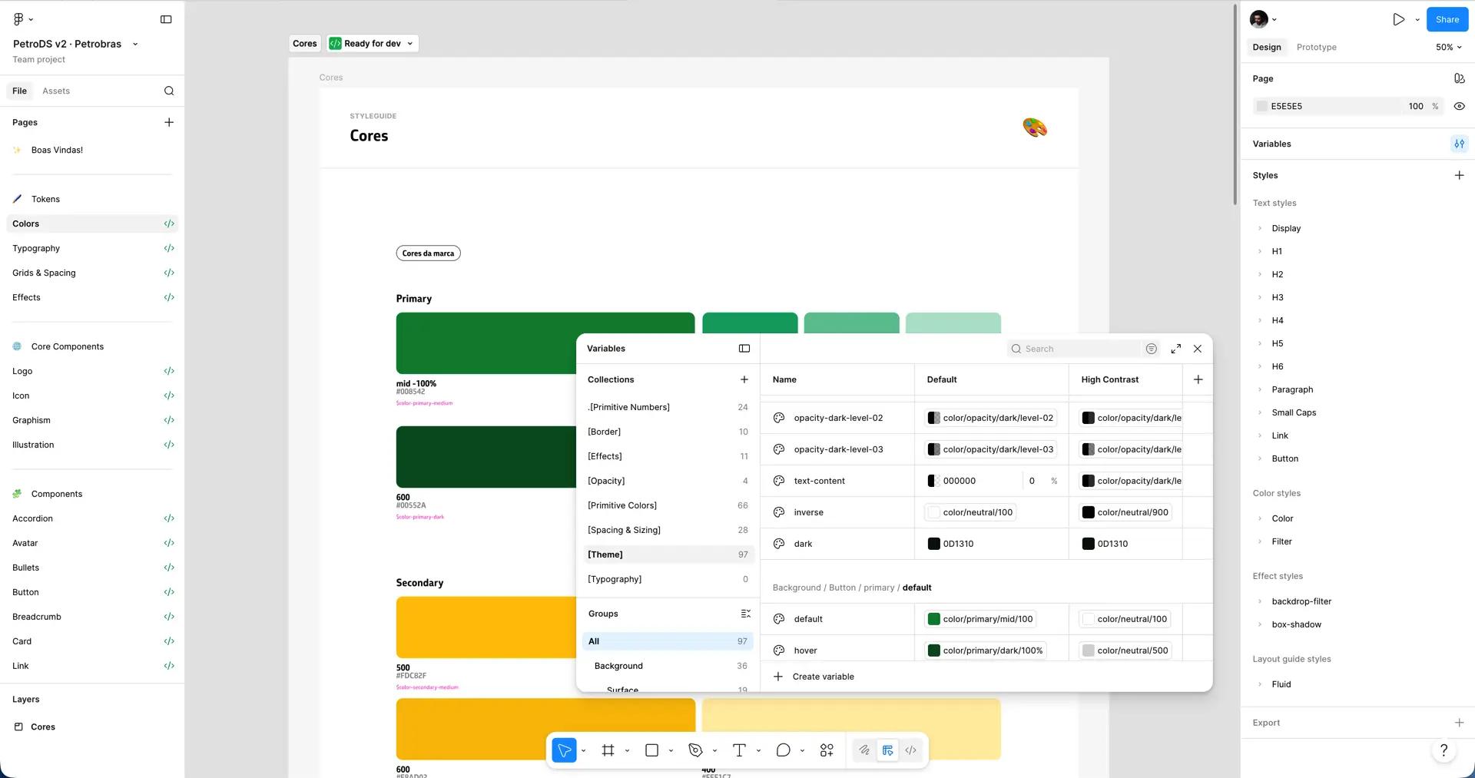Select the Comment tool in toolbar
Screen dimensions: 1475x778
[x=783, y=750]
